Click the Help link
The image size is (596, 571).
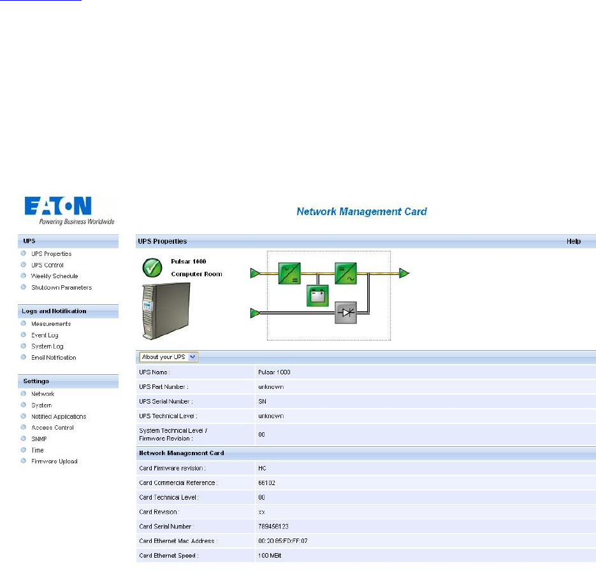click(574, 241)
